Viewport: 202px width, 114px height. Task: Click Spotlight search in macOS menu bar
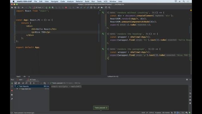184,1
